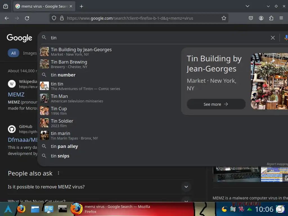The image size is (288, 216).
Task: Click the See more button
Action: click(216, 104)
